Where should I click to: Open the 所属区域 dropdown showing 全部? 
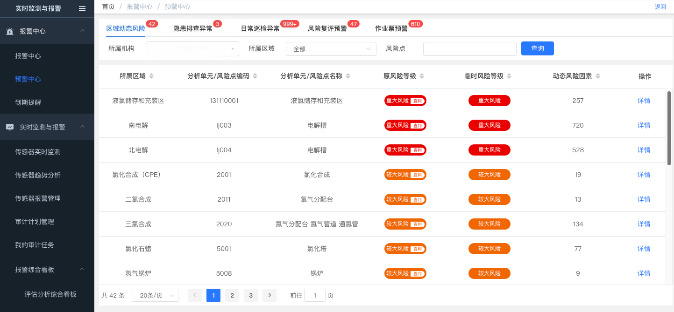(x=331, y=49)
